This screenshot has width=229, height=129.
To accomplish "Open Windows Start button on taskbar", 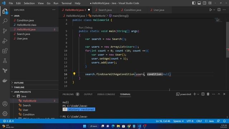I will tap(84, 126).
